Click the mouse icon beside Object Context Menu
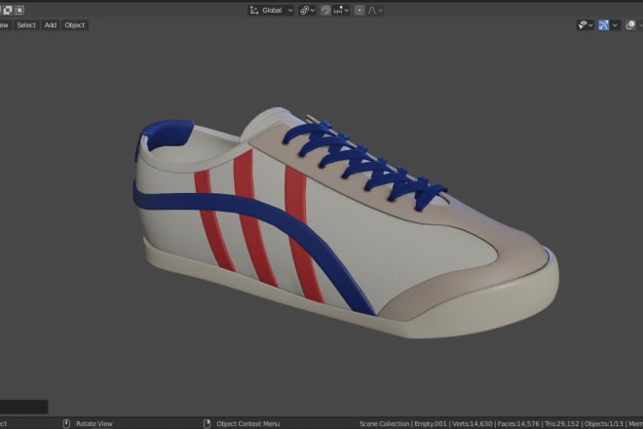643x429 pixels. tap(208, 423)
